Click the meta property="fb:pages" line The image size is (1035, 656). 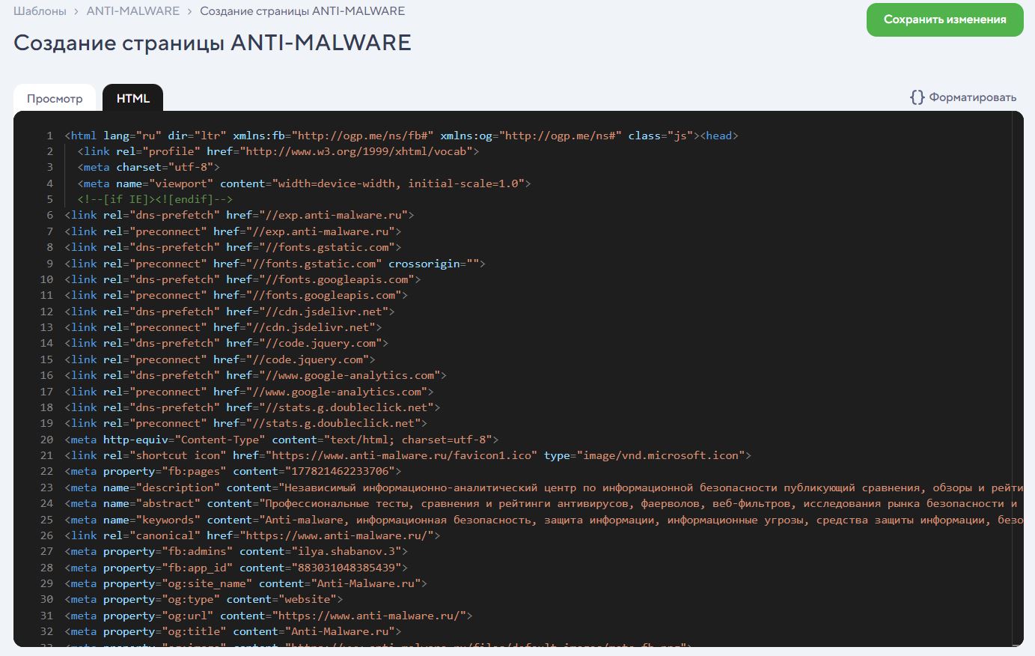coord(233,471)
